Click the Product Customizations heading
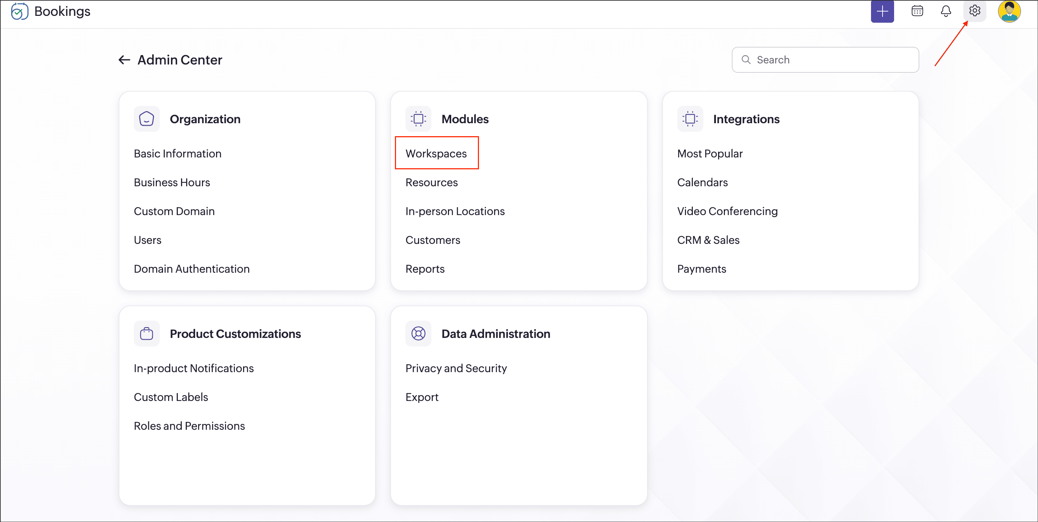Image resolution: width=1038 pixels, height=522 pixels. point(235,334)
